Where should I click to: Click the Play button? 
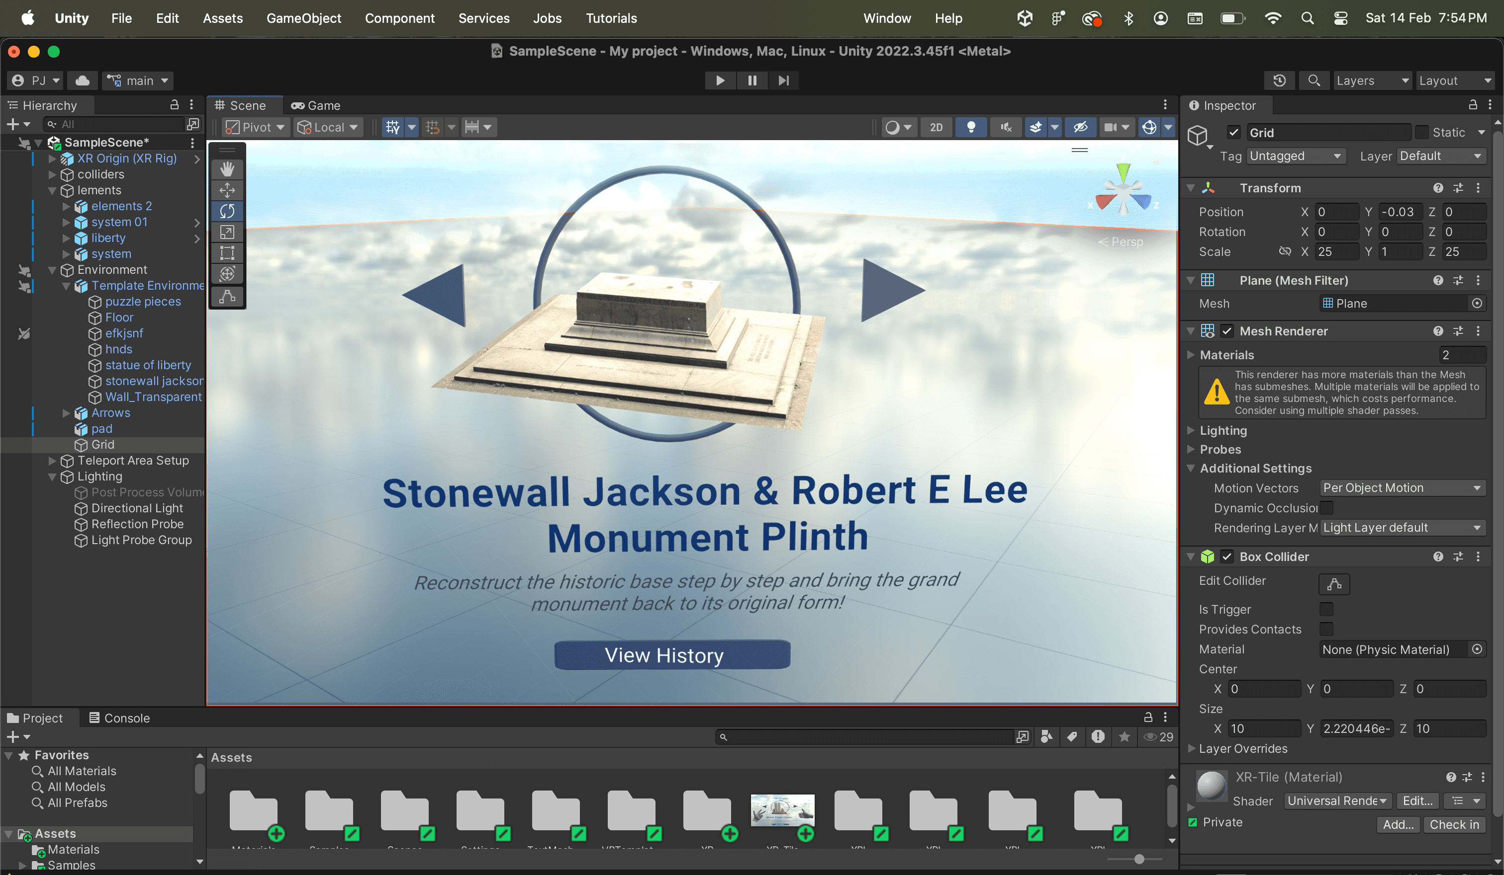point(720,80)
